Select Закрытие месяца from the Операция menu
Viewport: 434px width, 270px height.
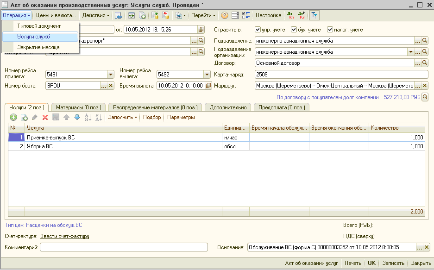point(38,47)
